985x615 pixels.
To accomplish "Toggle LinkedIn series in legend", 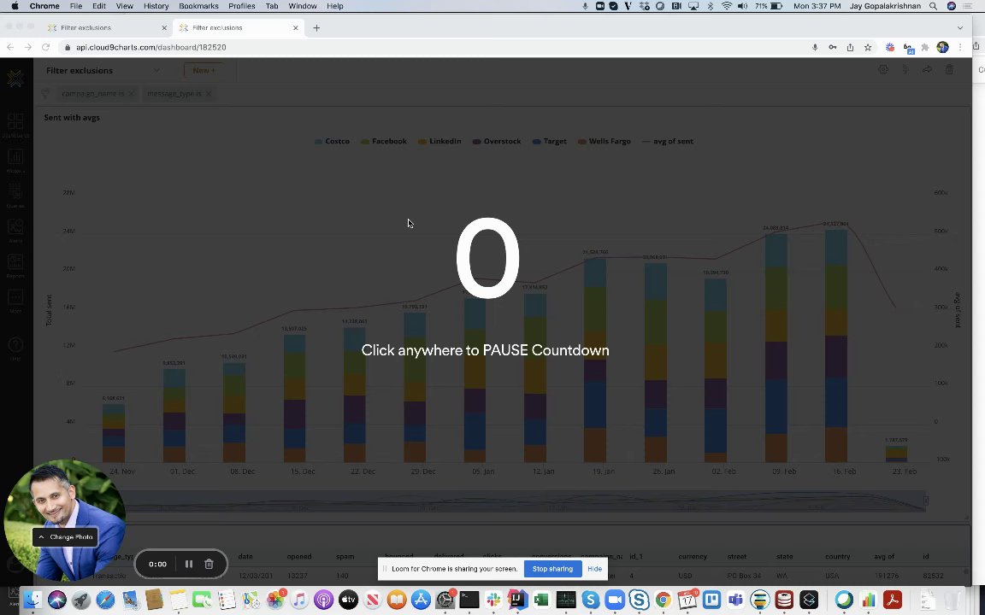I will [x=439, y=141].
